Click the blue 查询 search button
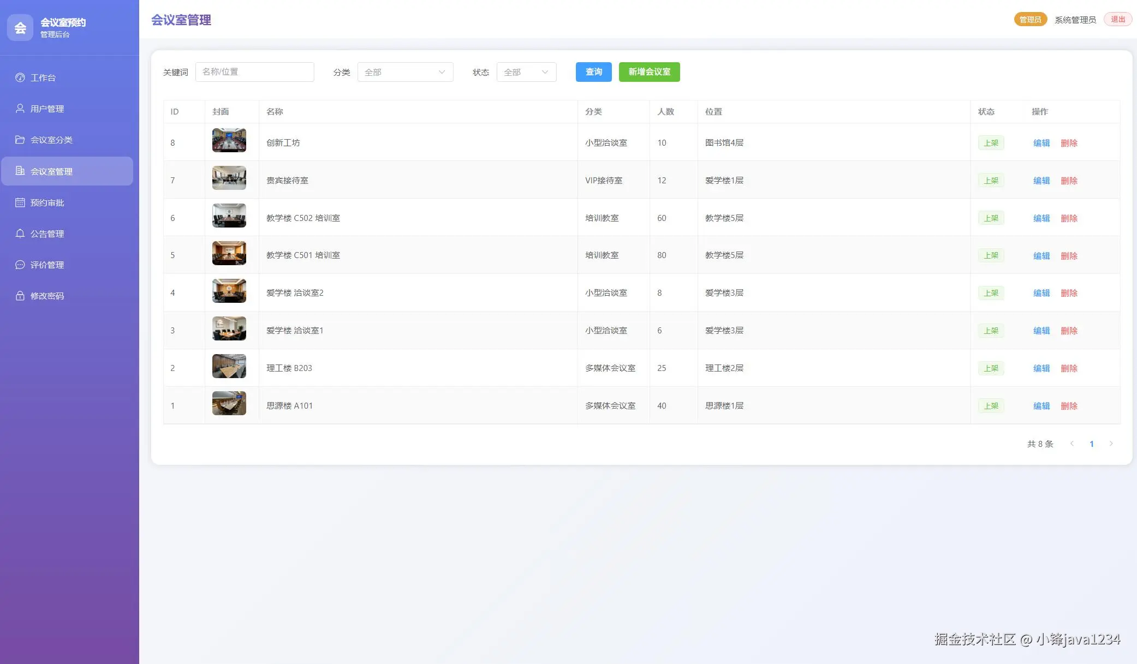This screenshot has width=1137, height=664. pyautogui.click(x=593, y=72)
